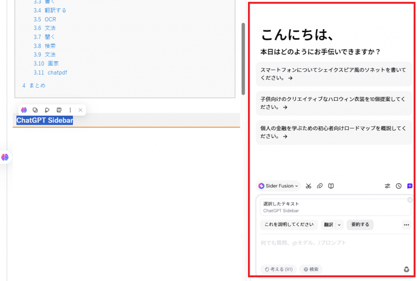Click the paperclip attach file icon

320,186
